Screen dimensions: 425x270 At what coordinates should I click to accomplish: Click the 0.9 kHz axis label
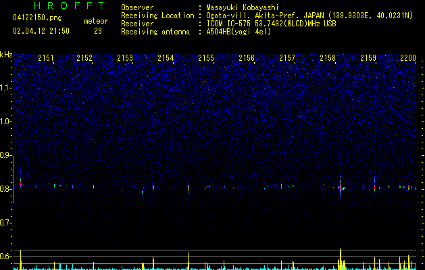click(x=6, y=155)
